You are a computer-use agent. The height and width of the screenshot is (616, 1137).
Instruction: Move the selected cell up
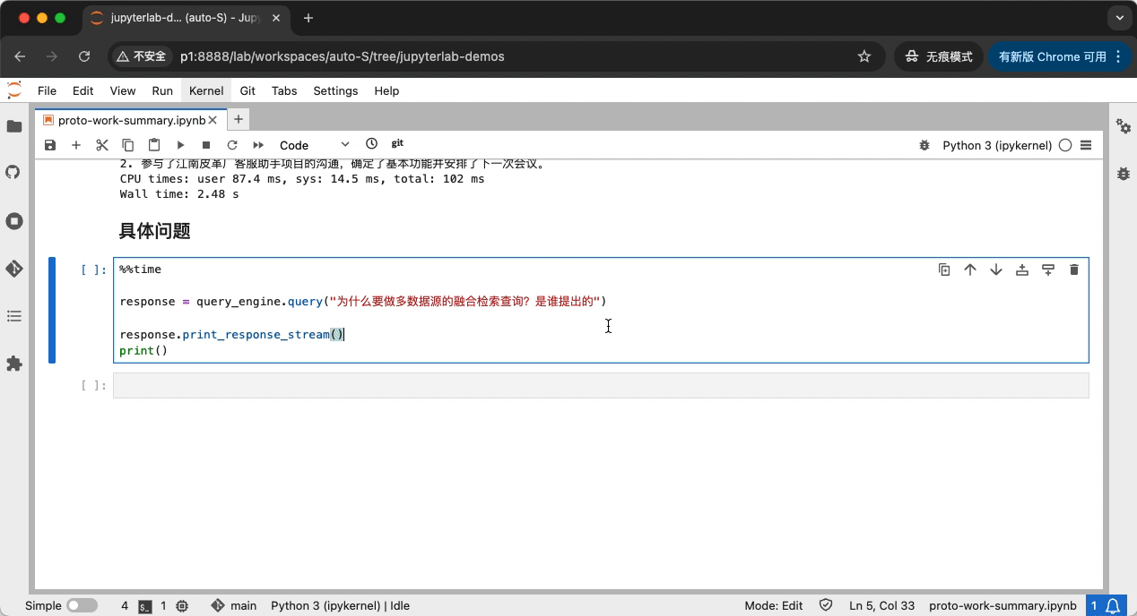click(970, 269)
